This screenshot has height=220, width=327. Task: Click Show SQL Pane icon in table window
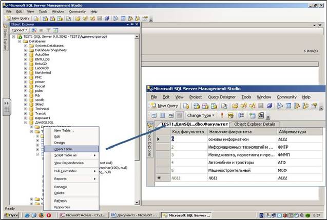[171, 115]
